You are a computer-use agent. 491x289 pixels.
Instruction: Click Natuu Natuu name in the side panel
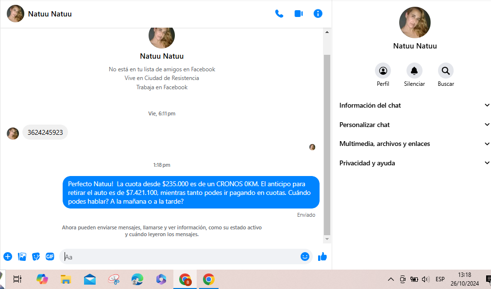pyautogui.click(x=415, y=46)
